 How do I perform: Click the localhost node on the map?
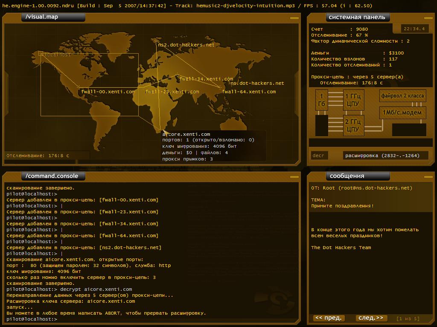[x=58, y=54]
